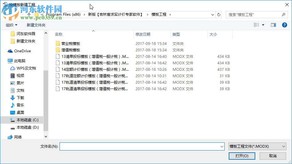Open WPS云文档 in sidebar

[23, 68]
